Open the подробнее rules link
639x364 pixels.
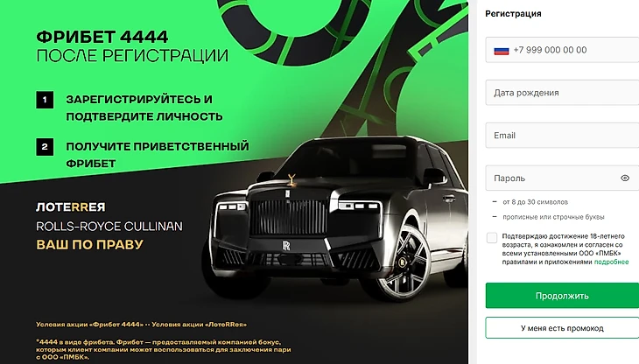(x=611, y=262)
